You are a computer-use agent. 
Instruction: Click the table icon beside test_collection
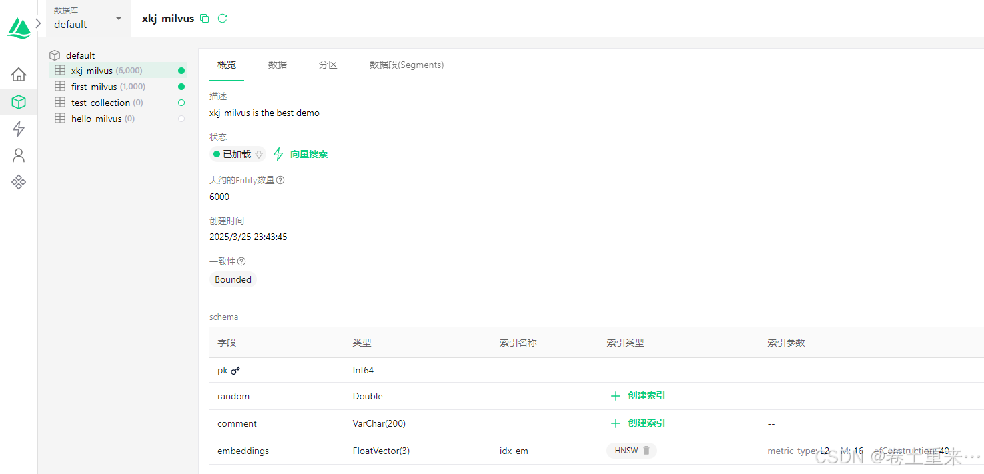[60, 103]
